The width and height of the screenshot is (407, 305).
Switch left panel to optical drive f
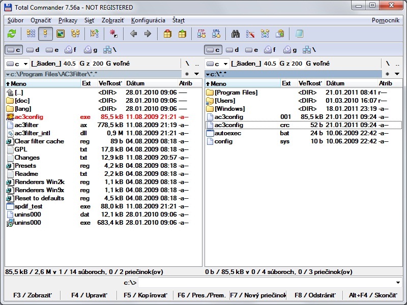[71, 50]
